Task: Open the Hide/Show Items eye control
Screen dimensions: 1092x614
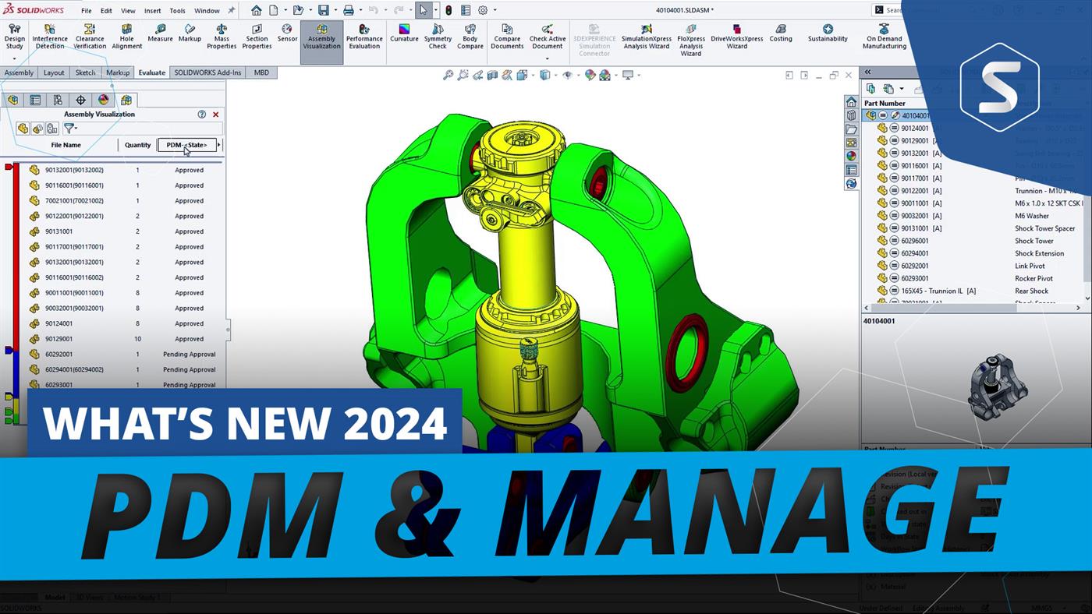Action: [568, 75]
